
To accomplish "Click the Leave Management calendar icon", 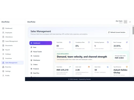I will [3, 41].
